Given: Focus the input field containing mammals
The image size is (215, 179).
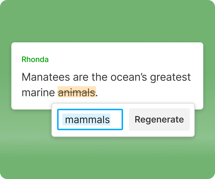Looking at the screenshot, I should click(x=90, y=120).
